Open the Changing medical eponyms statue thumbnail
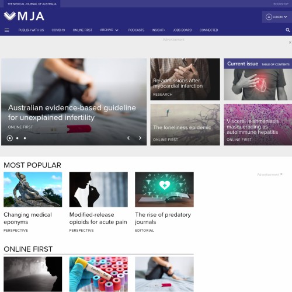The width and height of the screenshot is (292, 292). (33, 189)
